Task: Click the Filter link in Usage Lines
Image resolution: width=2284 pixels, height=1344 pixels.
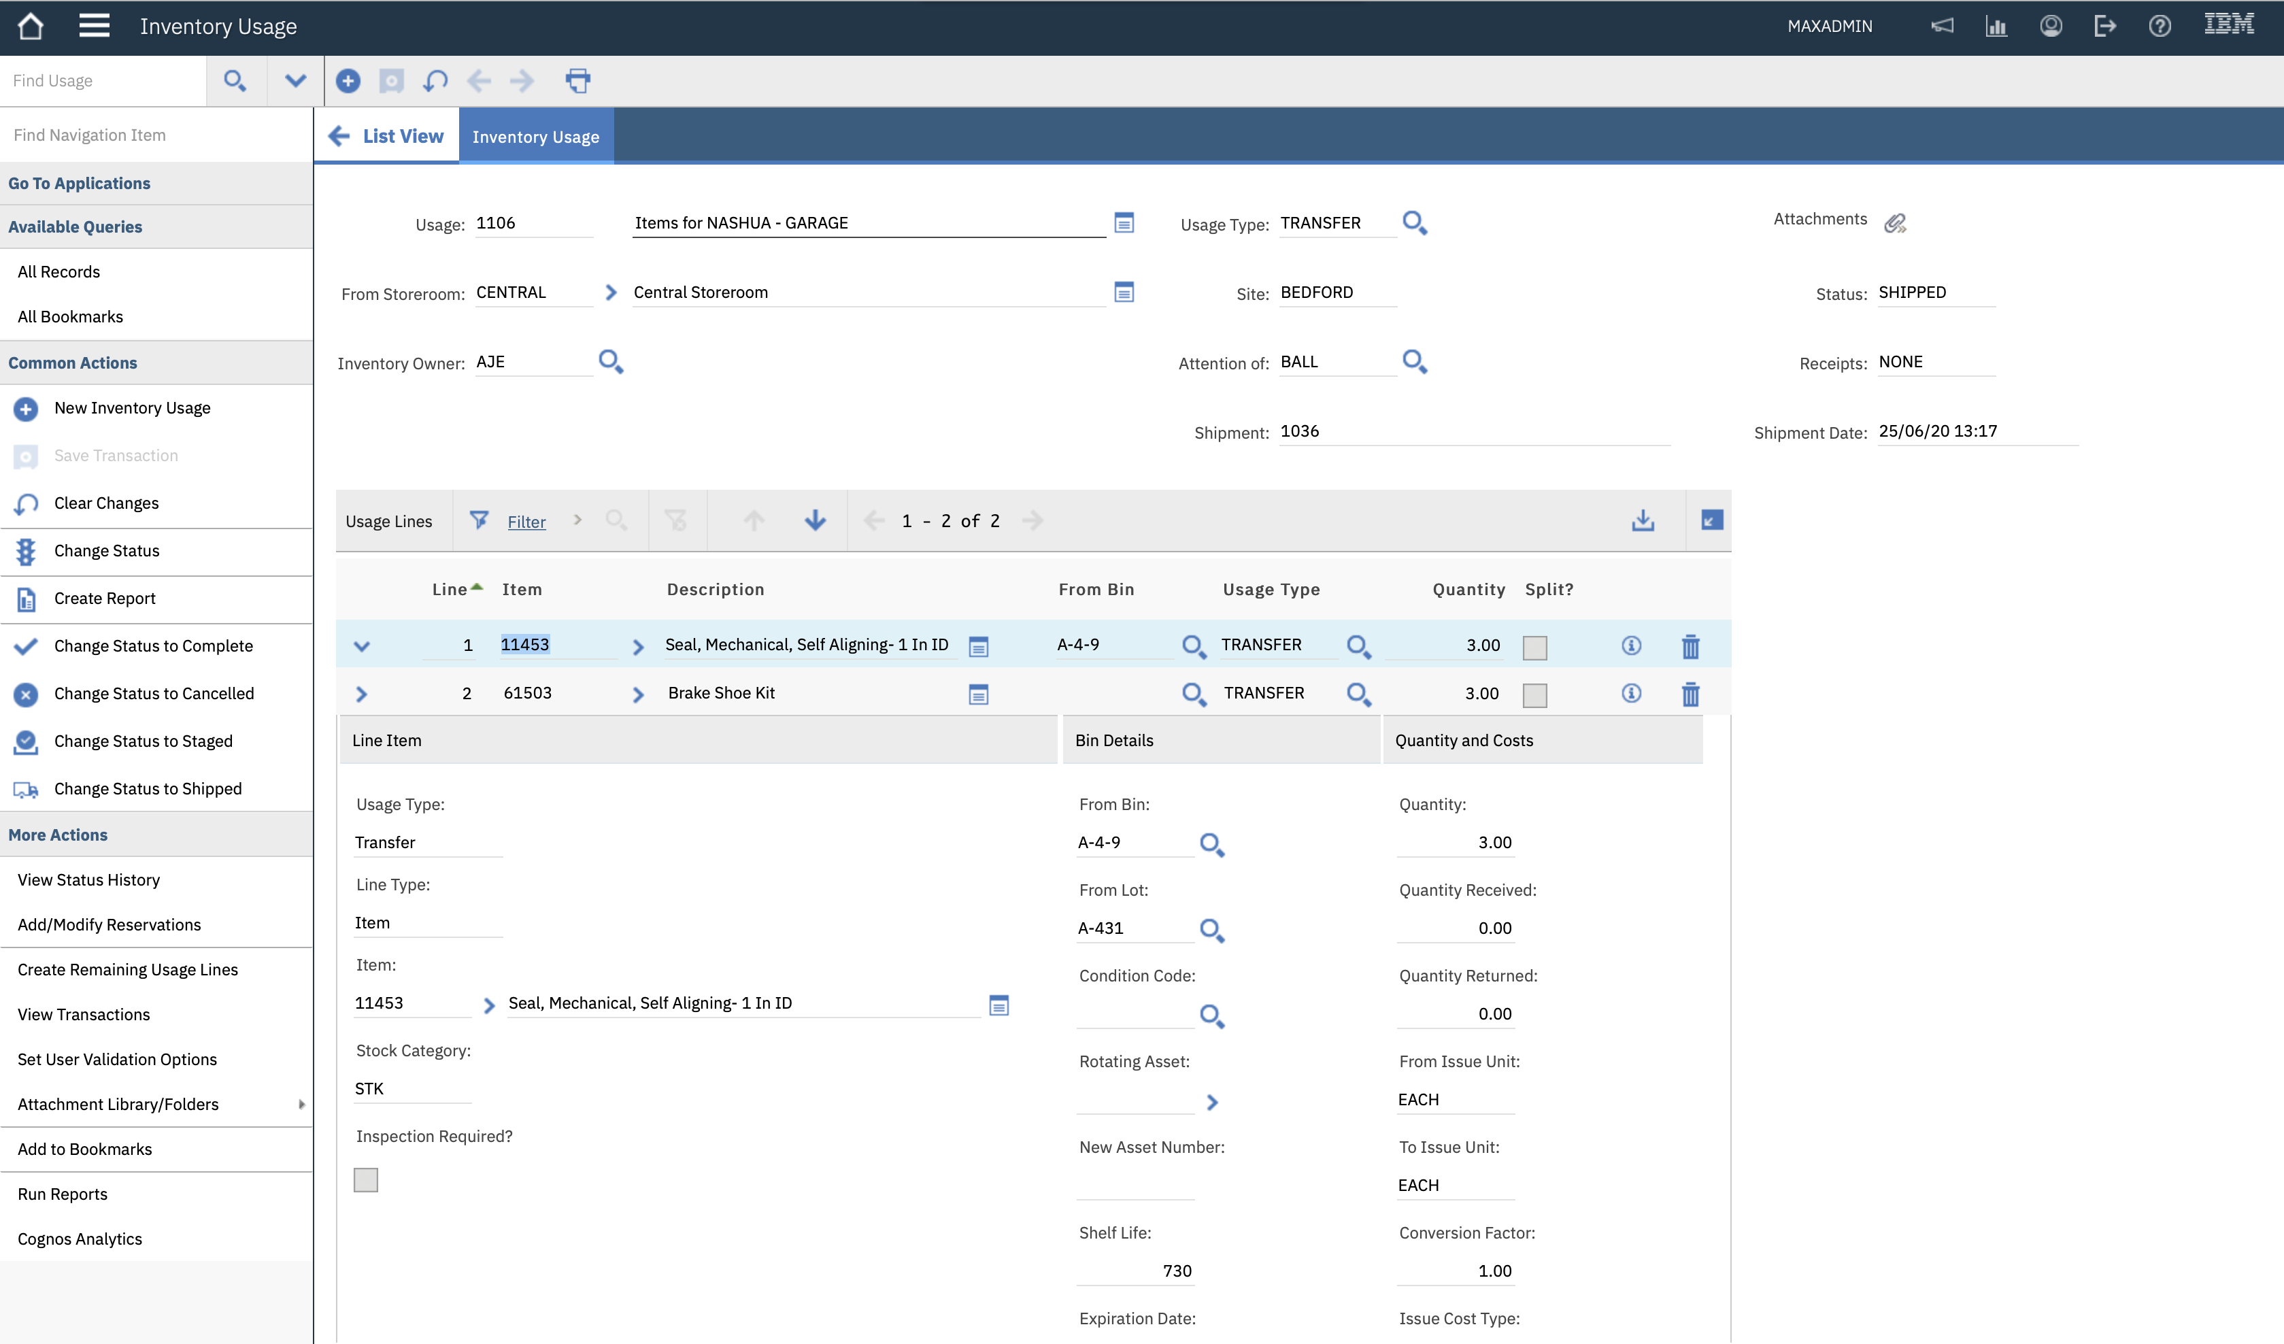Action: pos(526,521)
